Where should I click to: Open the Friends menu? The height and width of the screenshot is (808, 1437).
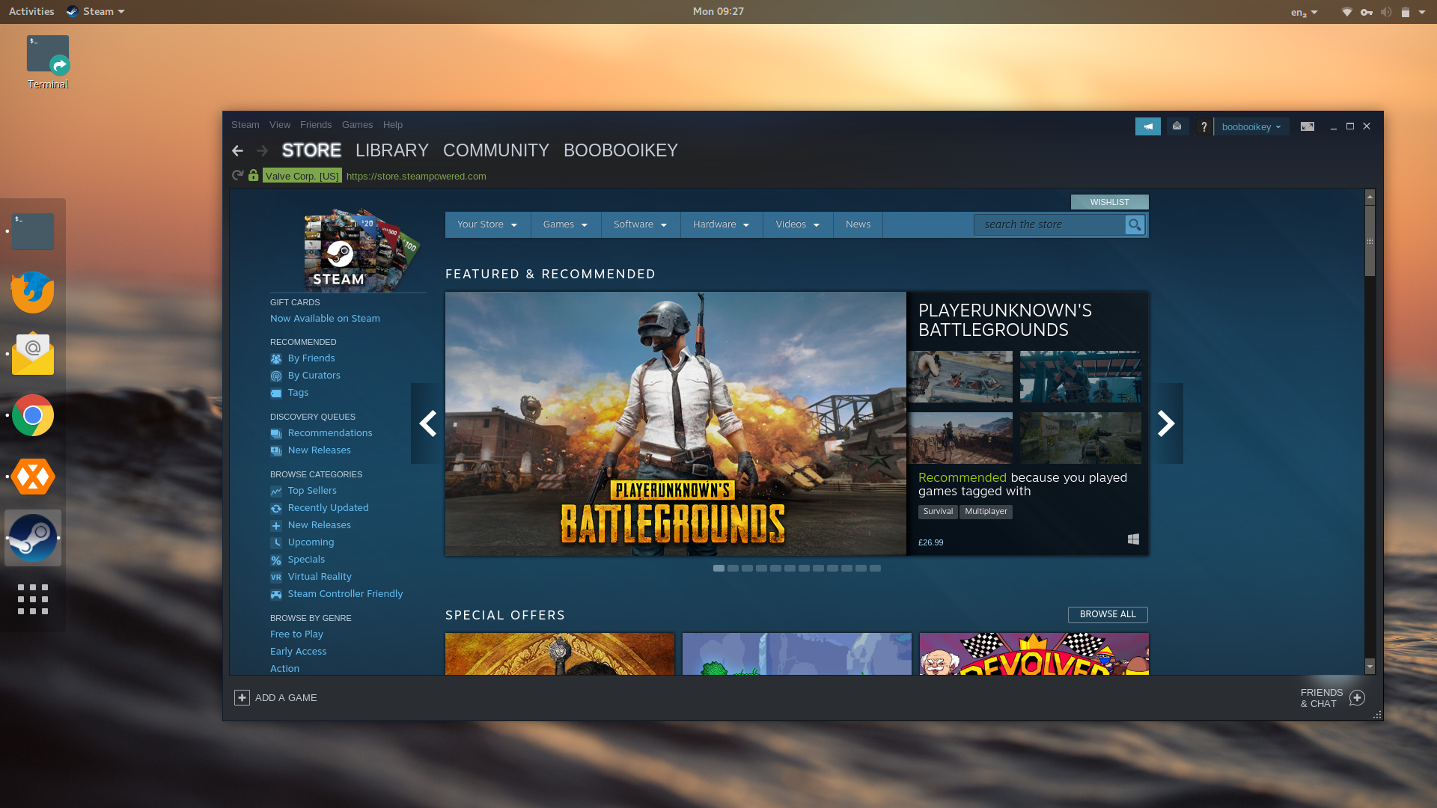[316, 125]
